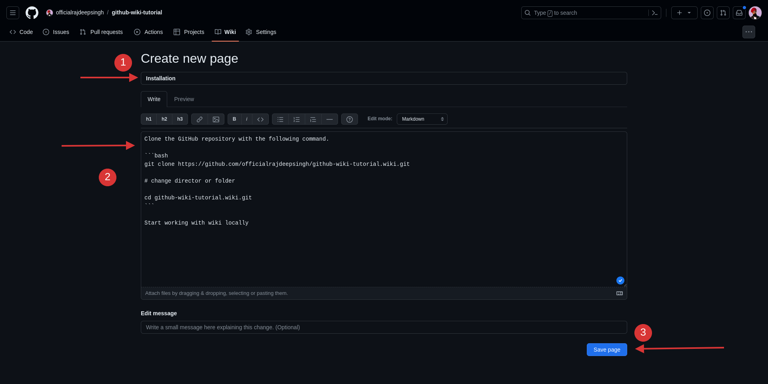Insert horizontal rule

pyautogui.click(x=330, y=119)
